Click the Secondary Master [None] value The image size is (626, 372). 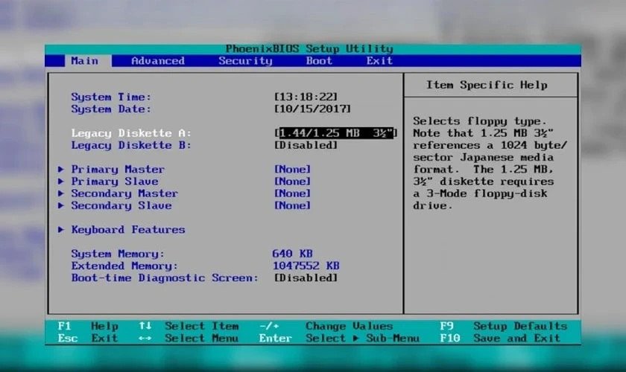(292, 193)
